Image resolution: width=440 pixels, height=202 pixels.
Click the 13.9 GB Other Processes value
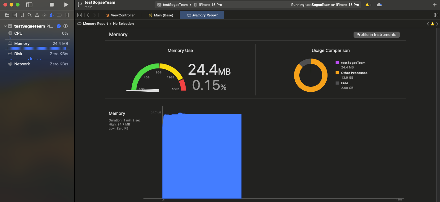(x=347, y=77)
